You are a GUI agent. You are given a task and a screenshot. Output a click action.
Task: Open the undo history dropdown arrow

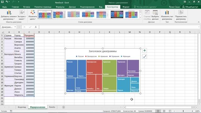click(9, 2)
